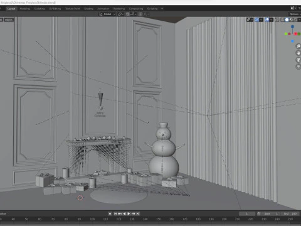Click the End frame field
This screenshot has height=226, width=301.
[x=290, y=213]
